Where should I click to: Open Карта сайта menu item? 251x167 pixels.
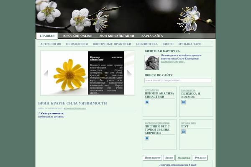(152, 36)
